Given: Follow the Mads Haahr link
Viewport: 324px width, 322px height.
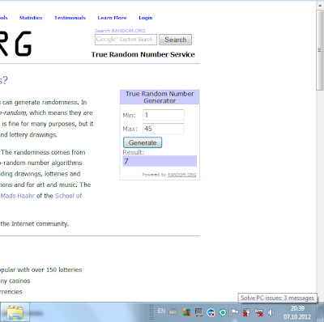Looking at the screenshot, I should pos(18,196).
